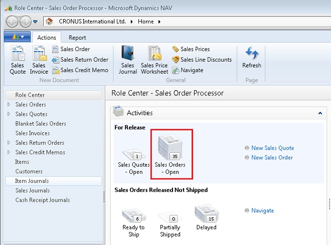Switch to the Report tab

point(77,38)
